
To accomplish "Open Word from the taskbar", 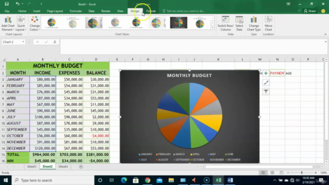I will pyautogui.click(x=230, y=180).
